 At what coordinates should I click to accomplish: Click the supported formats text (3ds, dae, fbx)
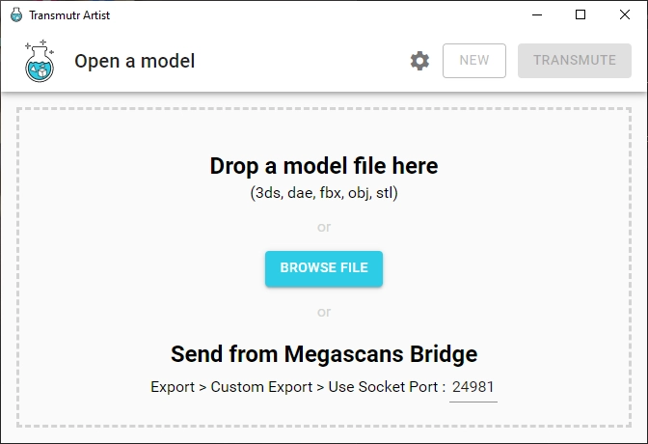click(324, 193)
